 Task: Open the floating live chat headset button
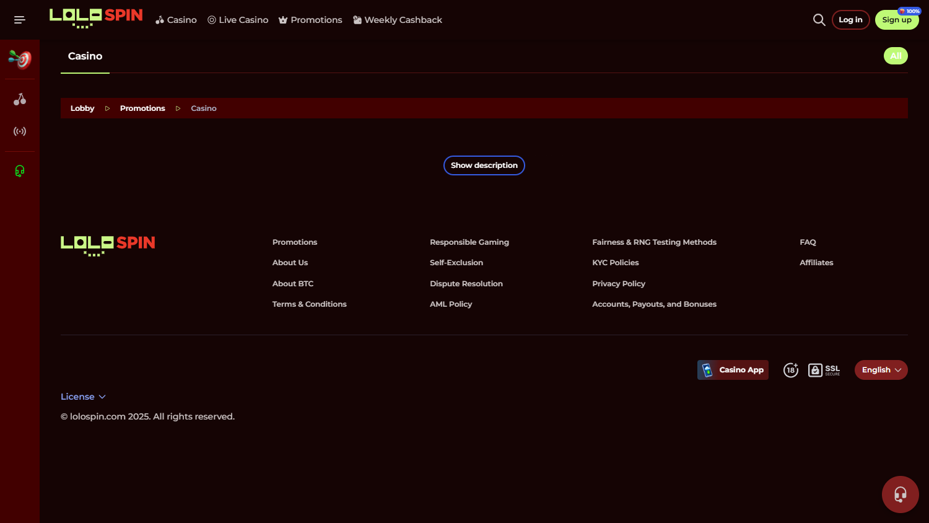[x=900, y=494]
